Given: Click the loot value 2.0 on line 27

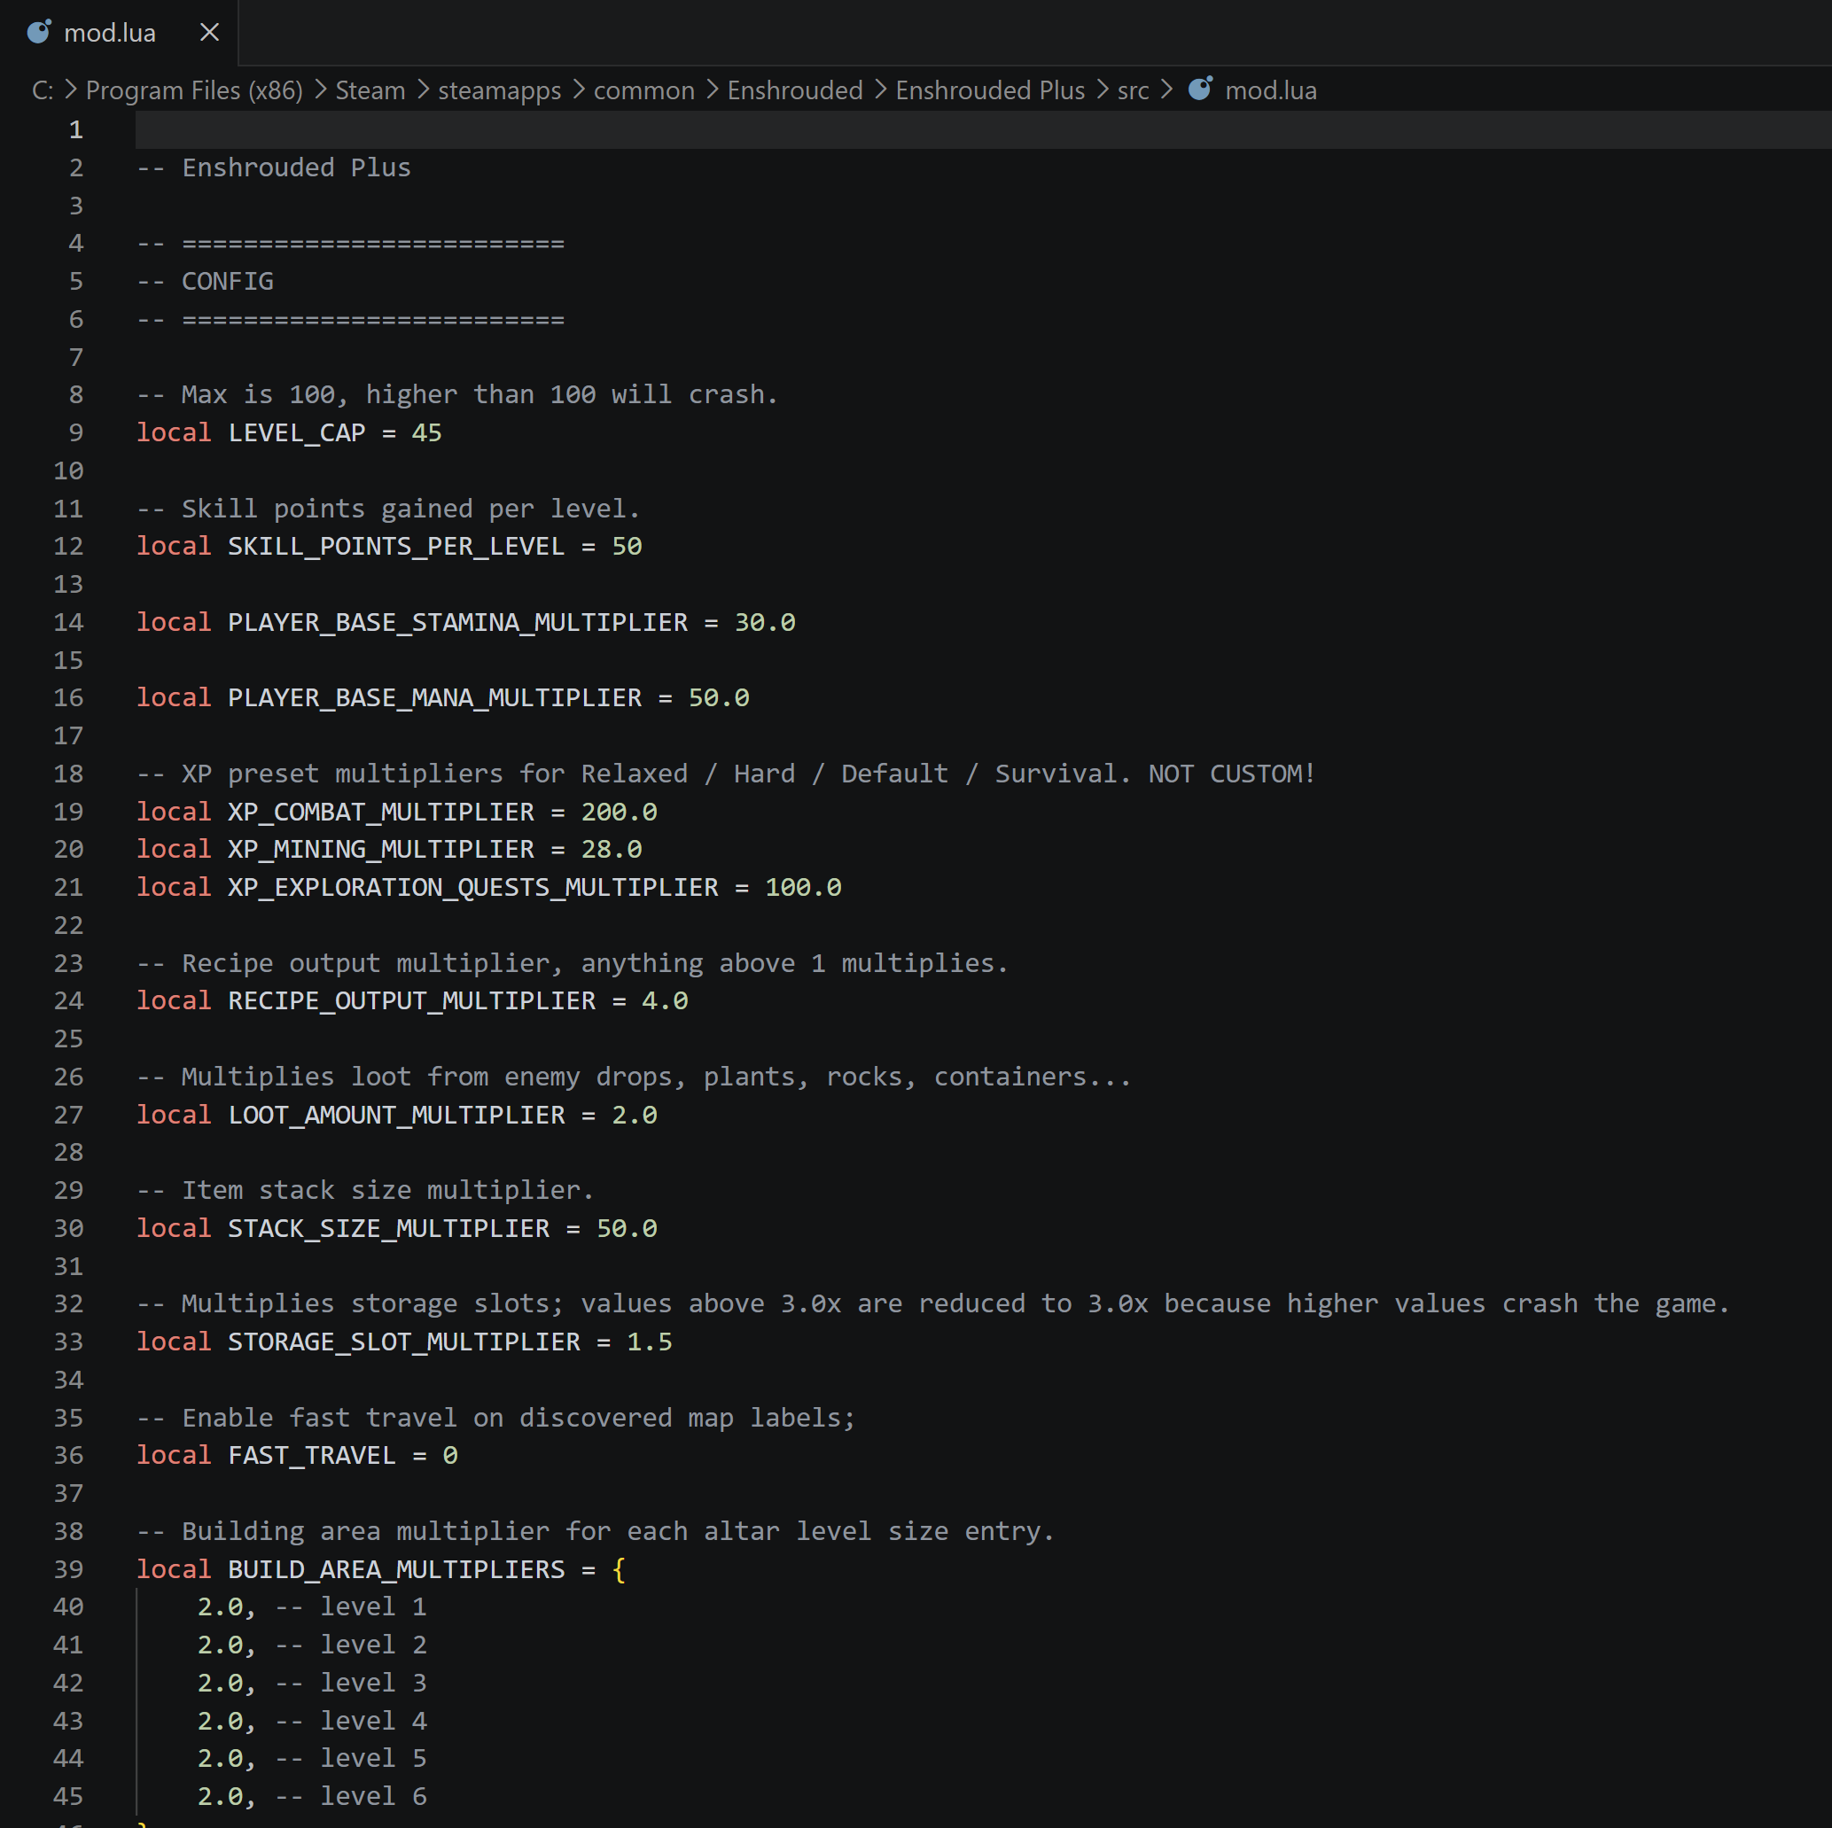Looking at the screenshot, I should (x=635, y=1115).
